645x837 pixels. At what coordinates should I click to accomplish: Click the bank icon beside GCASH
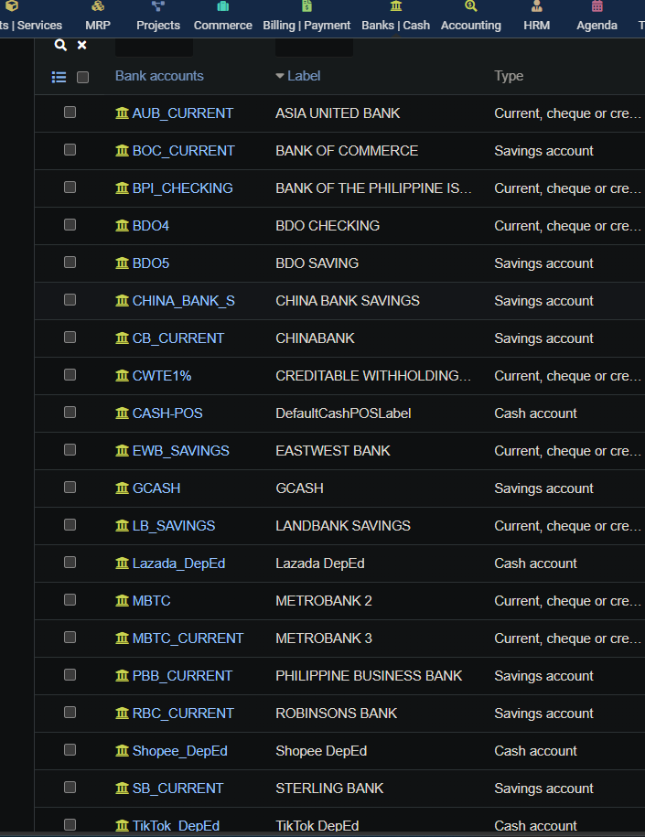123,488
